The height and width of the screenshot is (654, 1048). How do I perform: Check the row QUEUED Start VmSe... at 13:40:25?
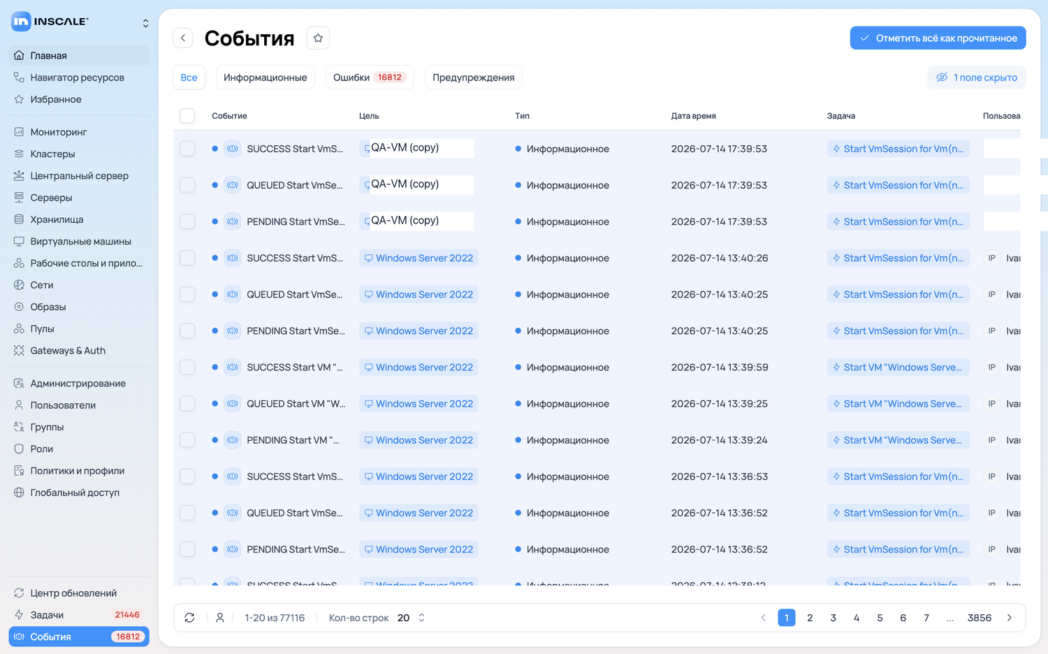click(x=187, y=294)
